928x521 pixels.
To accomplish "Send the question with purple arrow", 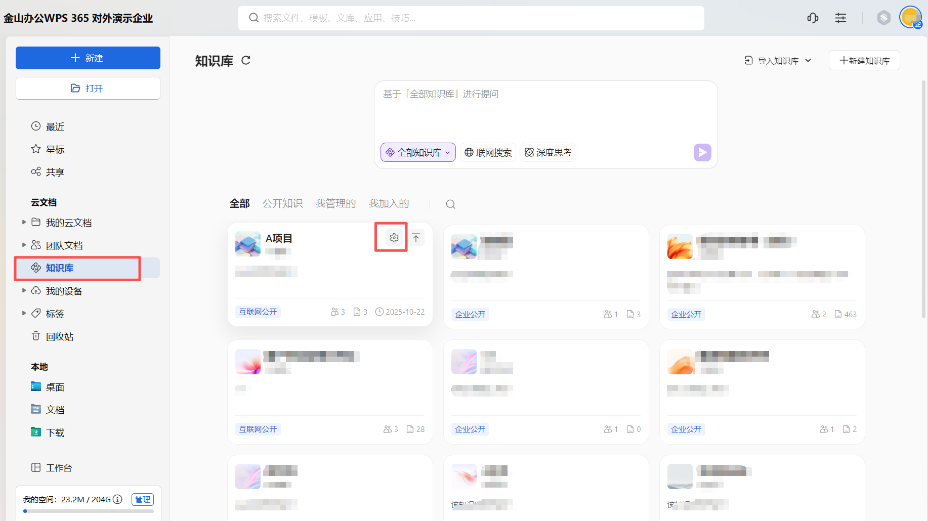I will pos(702,152).
